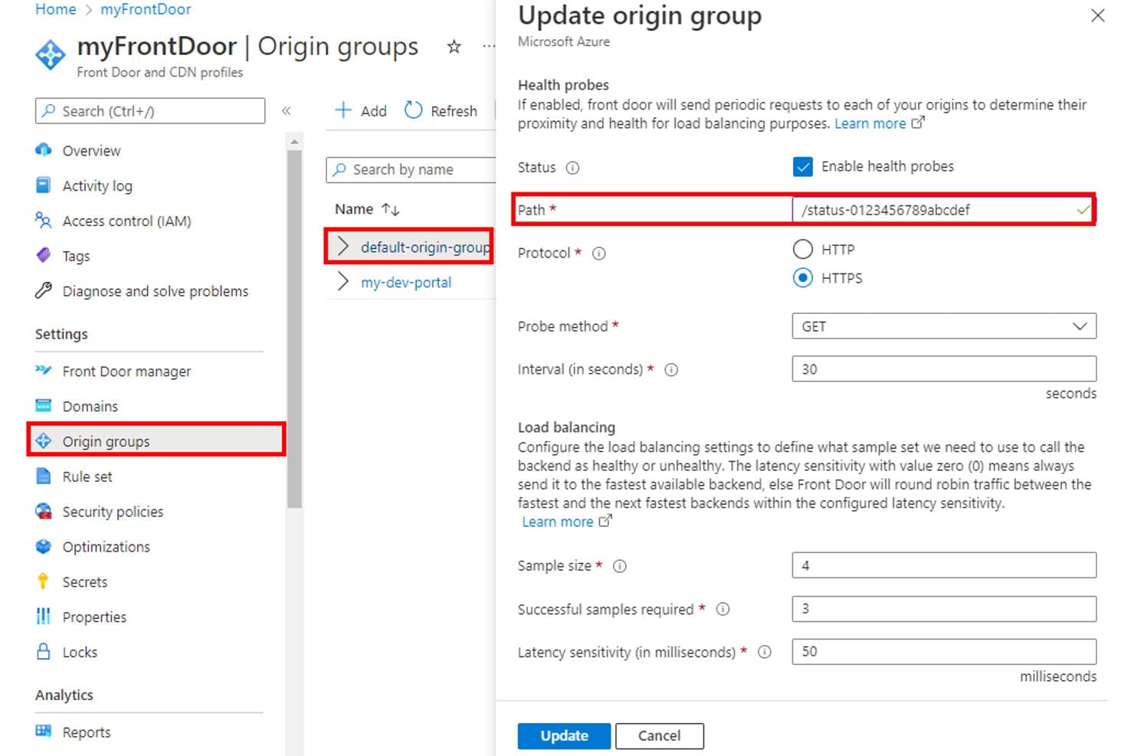The image size is (1134, 756).
Task: Open Security policies
Action: [x=113, y=512]
